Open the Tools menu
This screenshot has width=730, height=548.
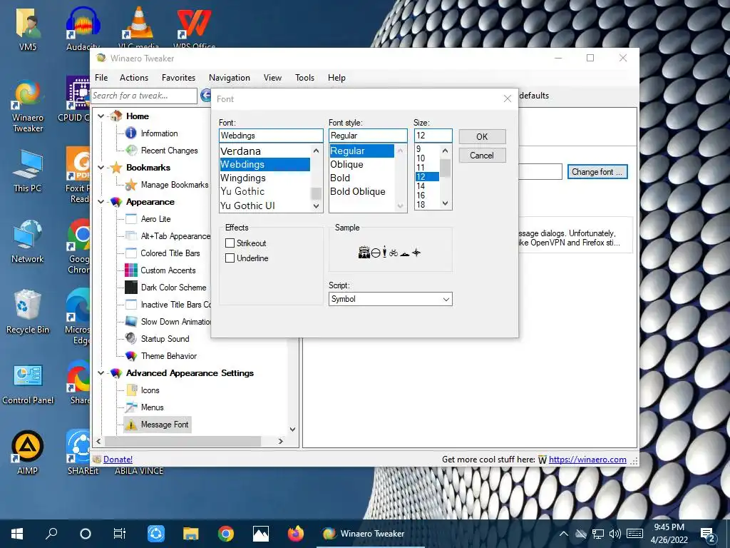[304, 78]
